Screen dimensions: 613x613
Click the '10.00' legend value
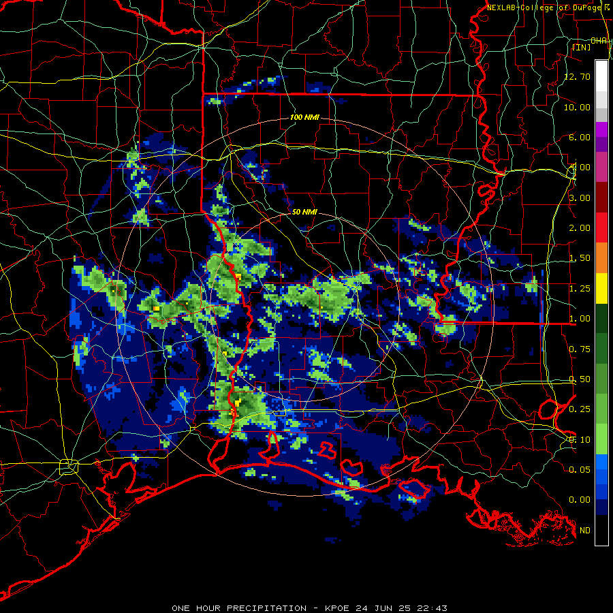577,107
